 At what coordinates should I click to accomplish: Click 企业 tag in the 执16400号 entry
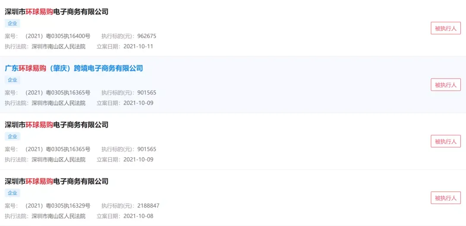click(x=13, y=23)
